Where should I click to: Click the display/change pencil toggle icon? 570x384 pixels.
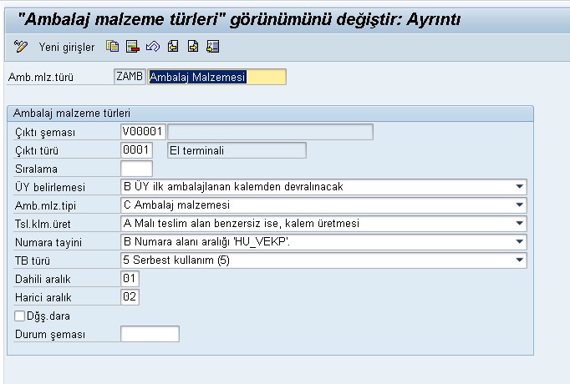[x=21, y=46]
